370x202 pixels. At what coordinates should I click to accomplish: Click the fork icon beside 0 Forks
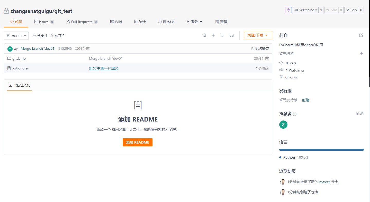click(x=281, y=77)
